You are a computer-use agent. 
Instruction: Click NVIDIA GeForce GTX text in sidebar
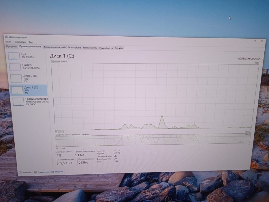[x=37, y=102]
